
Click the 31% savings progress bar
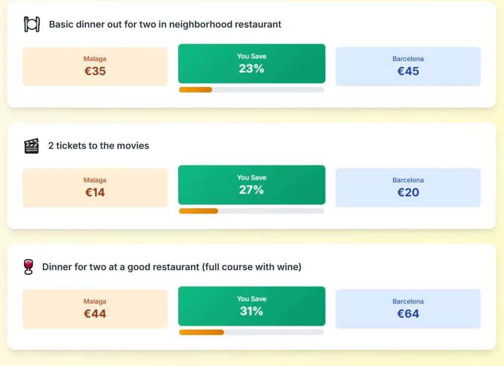click(251, 332)
